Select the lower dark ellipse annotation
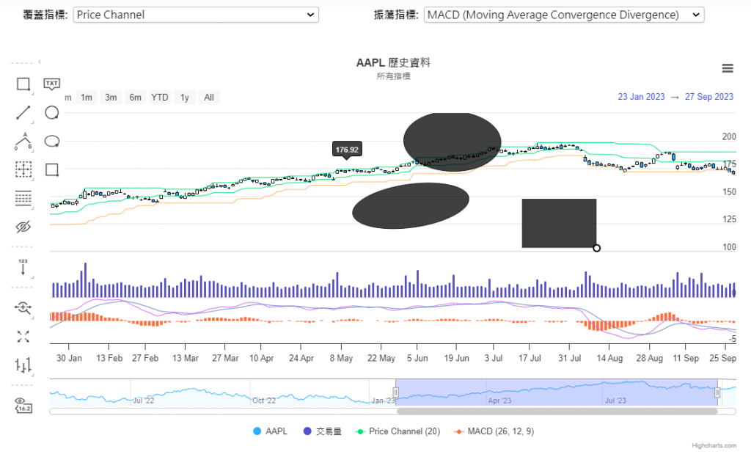The height and width of the screenshot is (457, 751). point(411,205)
